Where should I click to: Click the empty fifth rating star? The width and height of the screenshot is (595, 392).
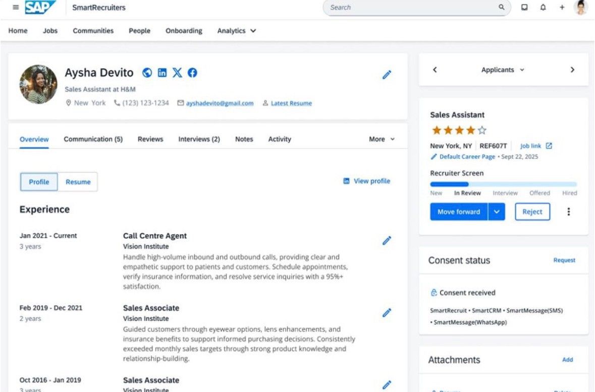pos(482,130)
